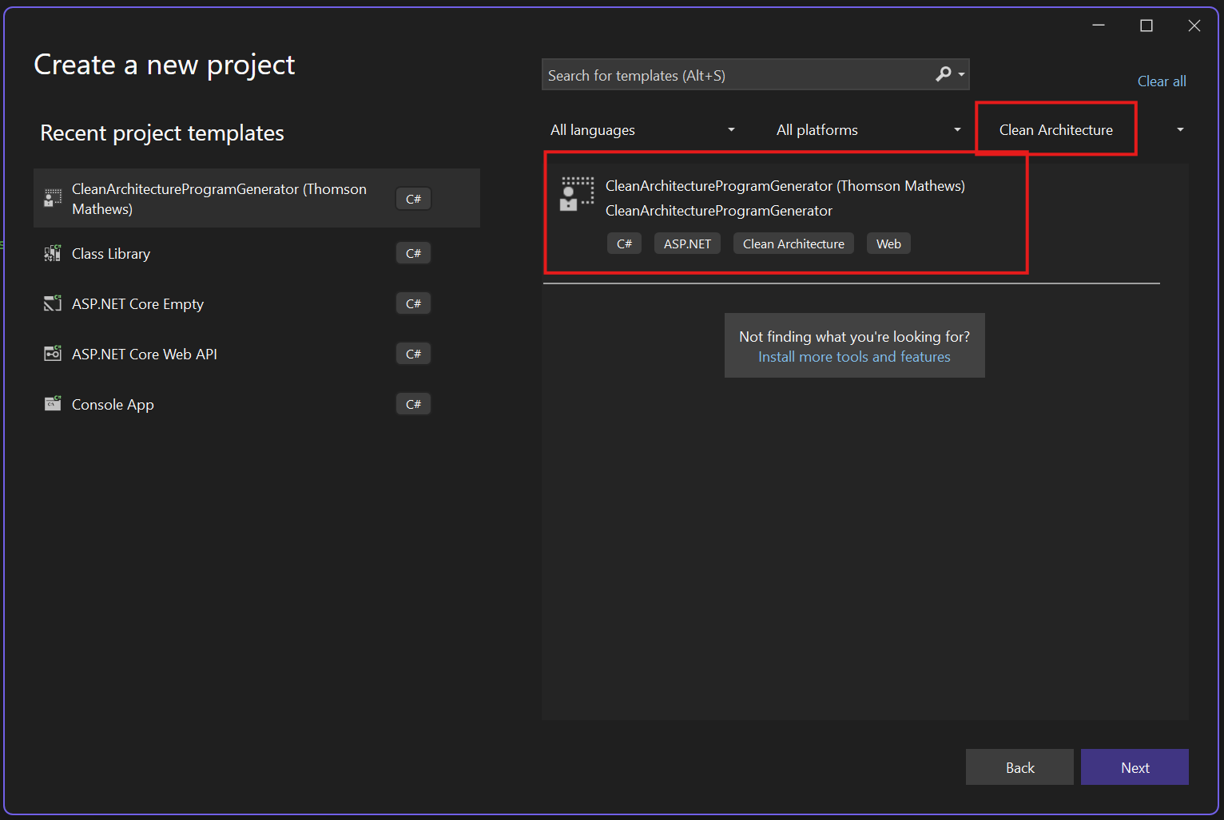Click the Clean Architecture tag on result
Image resolution: width=1224 pixels, height=820 pixels.
tap(793, 244)
